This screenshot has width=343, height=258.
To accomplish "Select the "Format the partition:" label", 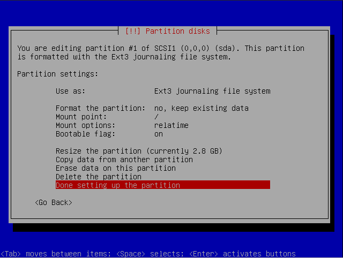I will 100,108.
